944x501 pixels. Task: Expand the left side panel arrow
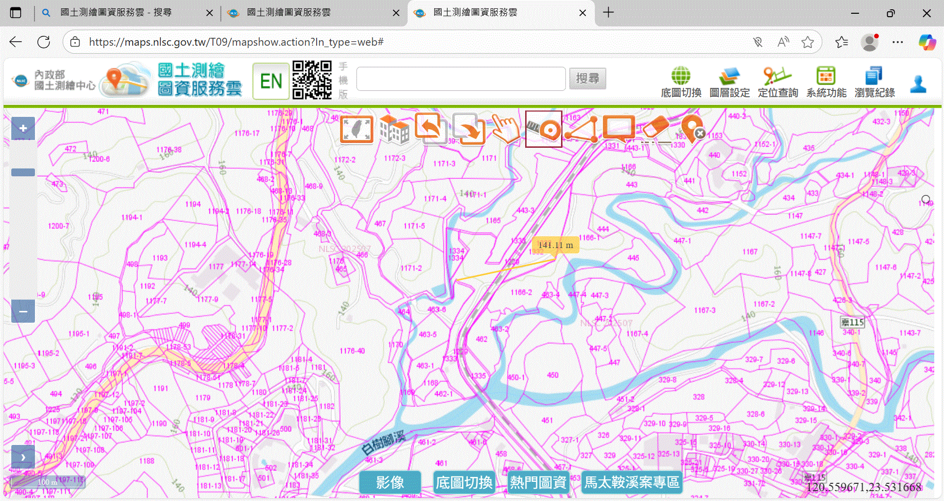tap(23, 457)
